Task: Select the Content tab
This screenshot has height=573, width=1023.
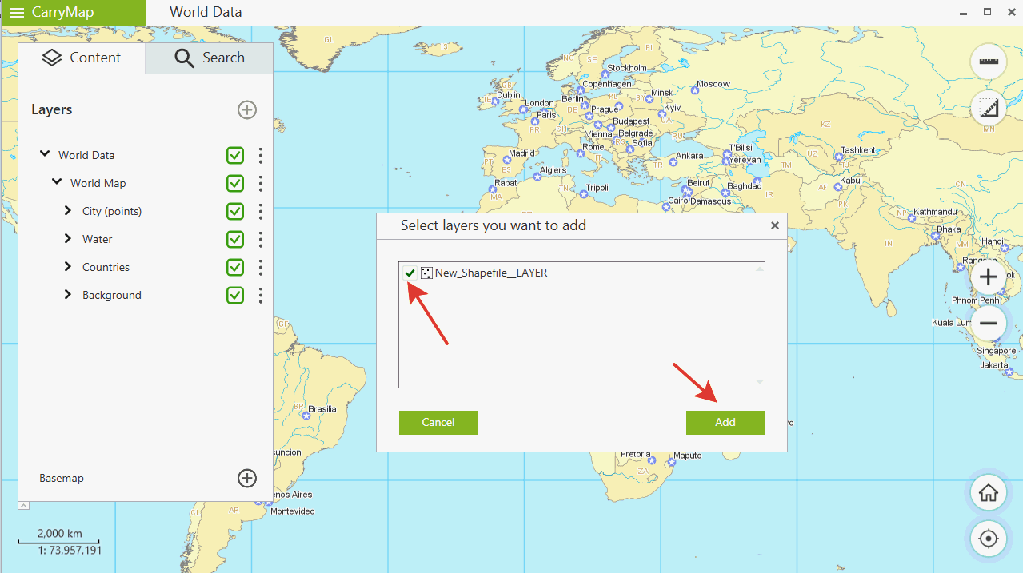Action: 82,58
